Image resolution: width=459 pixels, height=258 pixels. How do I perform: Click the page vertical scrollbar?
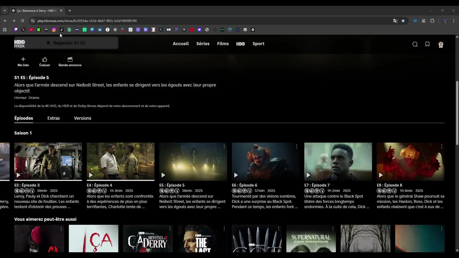click(457, 113)
